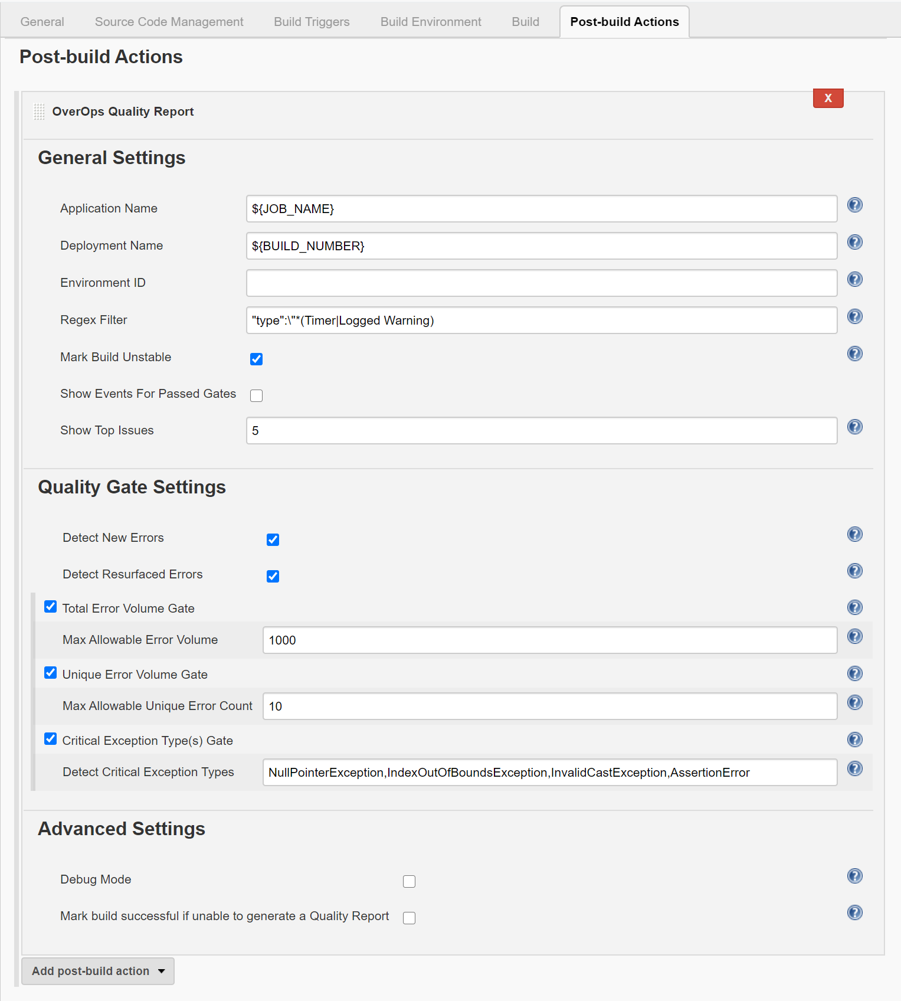901x1001 pixels.
Task: Focus the empty Environment ID field
Action: (x=542, y=283)
